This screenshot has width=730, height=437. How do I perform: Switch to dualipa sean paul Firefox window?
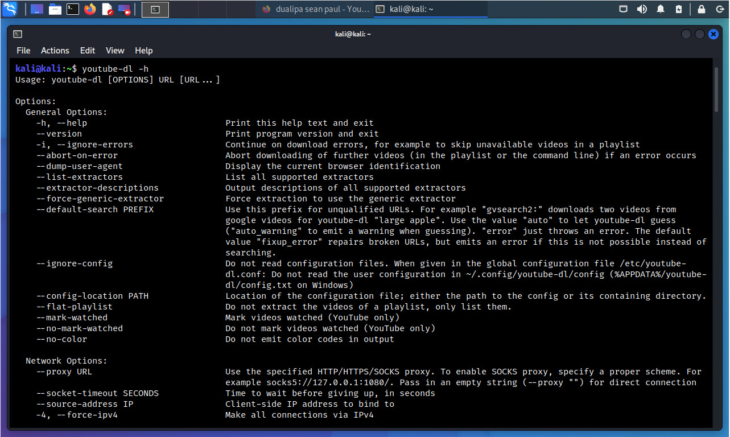(x=314, y=9)
